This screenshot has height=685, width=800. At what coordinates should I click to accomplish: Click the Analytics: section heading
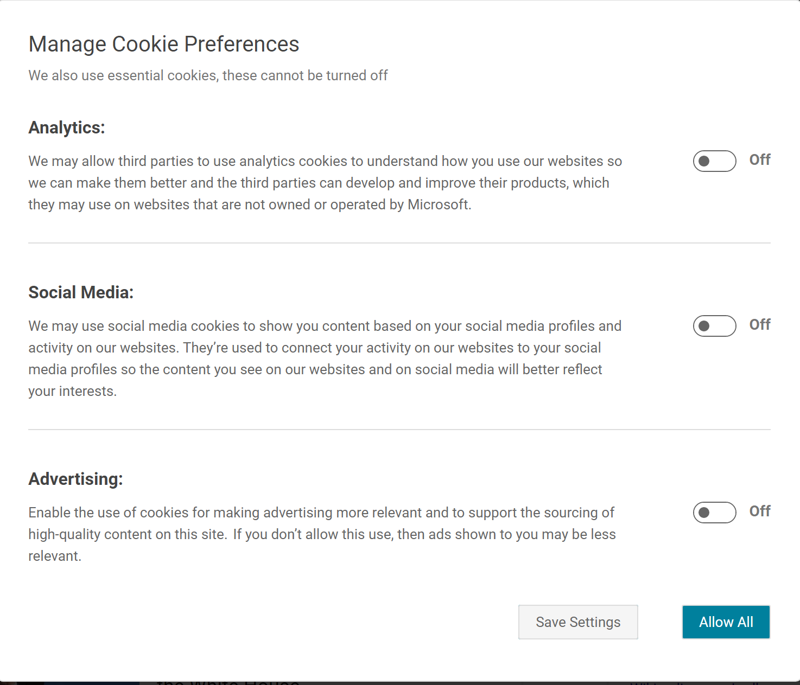click(x=66, y=127)
